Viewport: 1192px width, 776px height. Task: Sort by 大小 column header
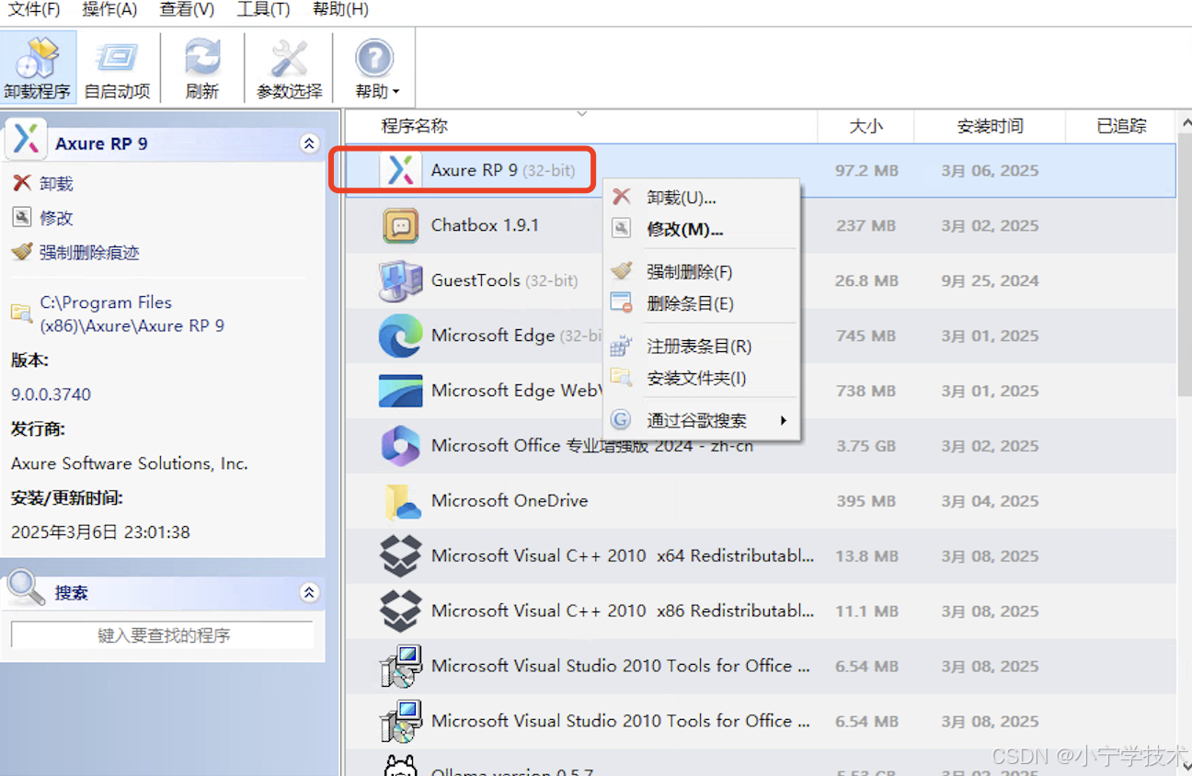click(x=865, y=126)
